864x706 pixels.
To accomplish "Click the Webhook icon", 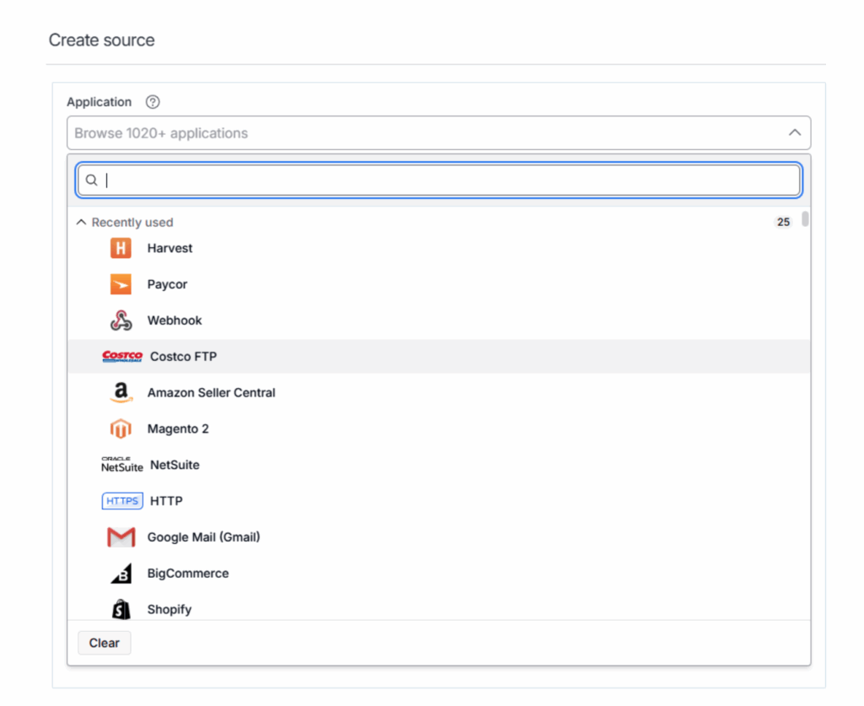I will coord(121,321).
